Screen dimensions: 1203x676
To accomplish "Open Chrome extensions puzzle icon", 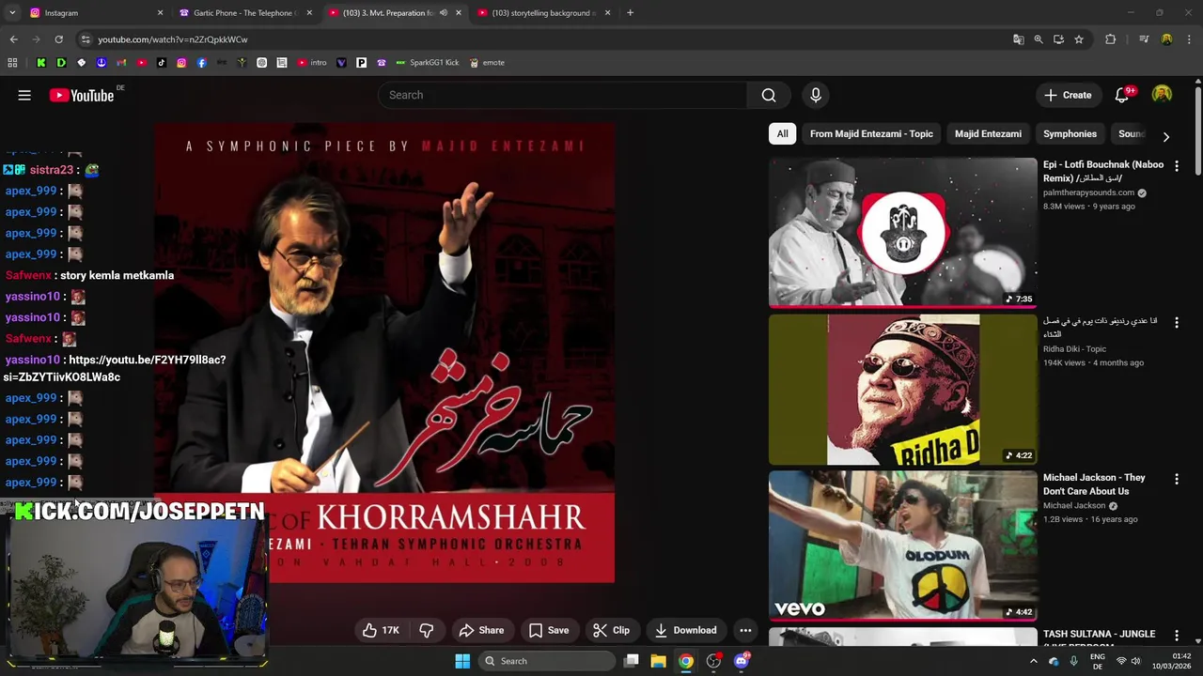I will 1111,39.
